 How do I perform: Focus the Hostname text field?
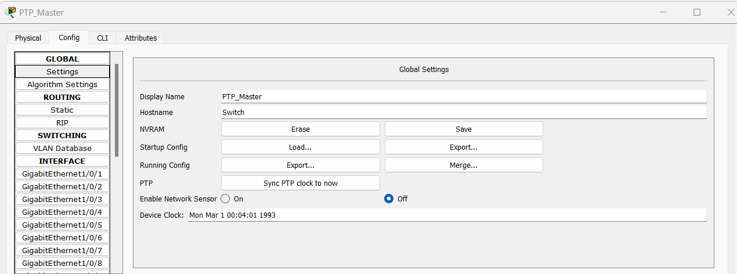point(463,112)
